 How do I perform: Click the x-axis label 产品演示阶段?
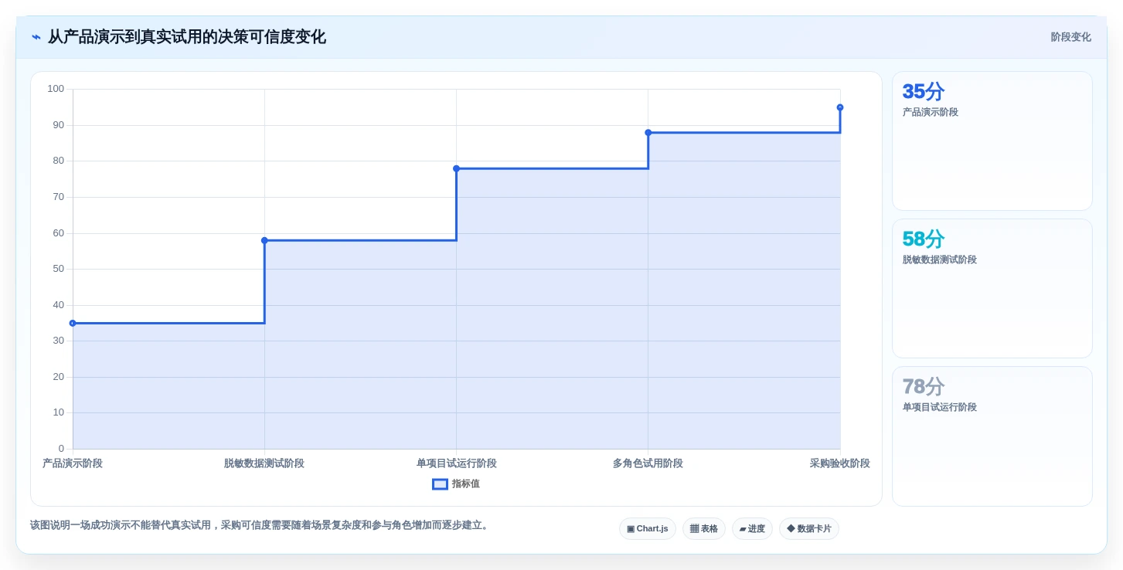coord(73,463)
